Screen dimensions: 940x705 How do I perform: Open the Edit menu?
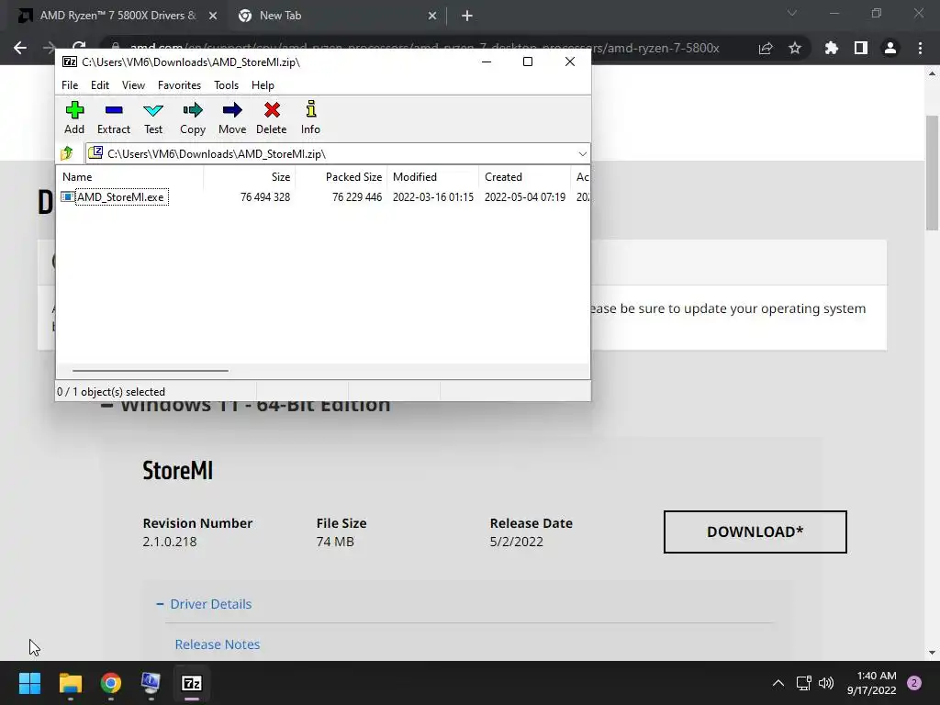pyautogui.click(x=99, y=85)
